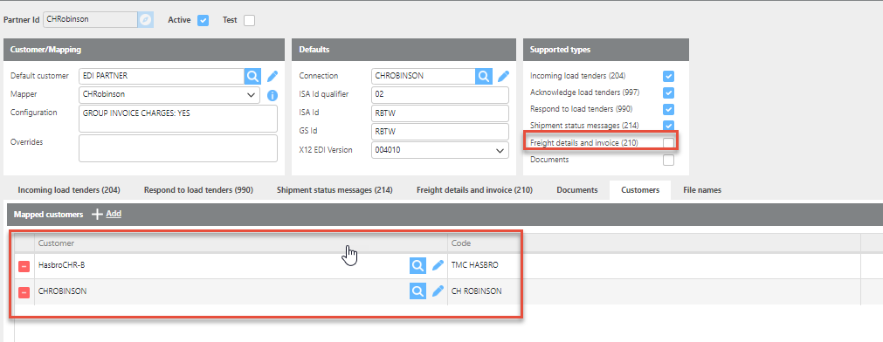This screenshot has height=342, width=883.
Task: Edit the Default customer with pencil icon
Action: [272, 76]
